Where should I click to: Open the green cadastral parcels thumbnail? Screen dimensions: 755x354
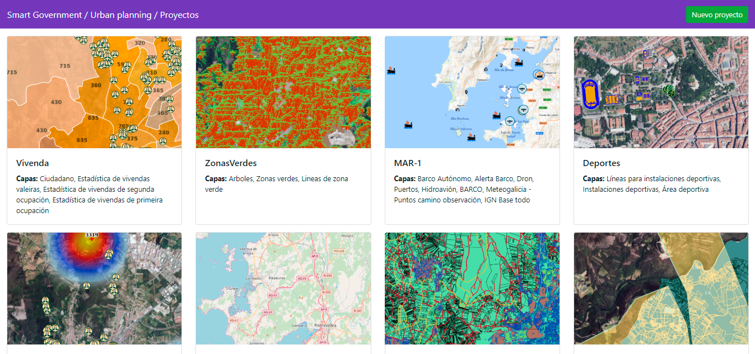coord(472,289)
